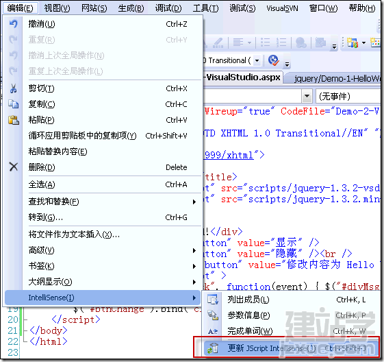
Task: Select 粘贴替换内容(E)
Action: [x=103, y=152]
